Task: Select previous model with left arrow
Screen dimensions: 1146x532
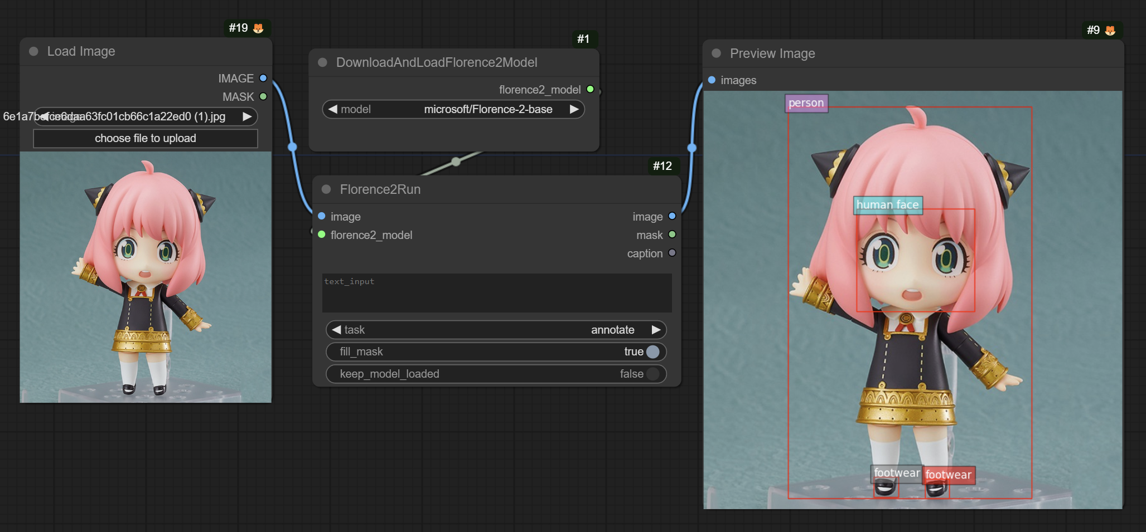Action: (333, 109)
